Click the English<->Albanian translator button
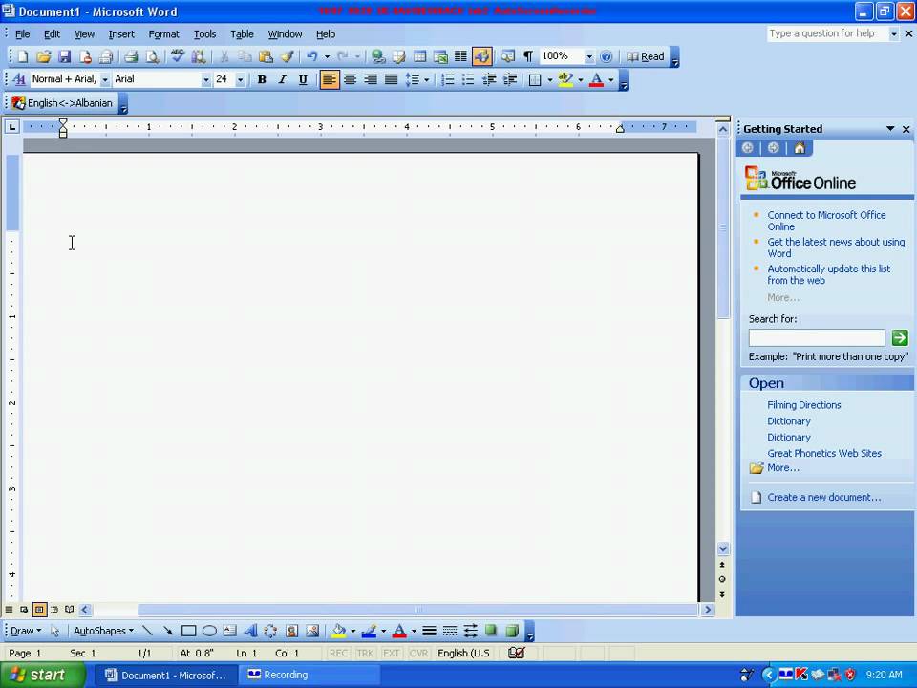The image size is (917, 688). click(63, 103)
